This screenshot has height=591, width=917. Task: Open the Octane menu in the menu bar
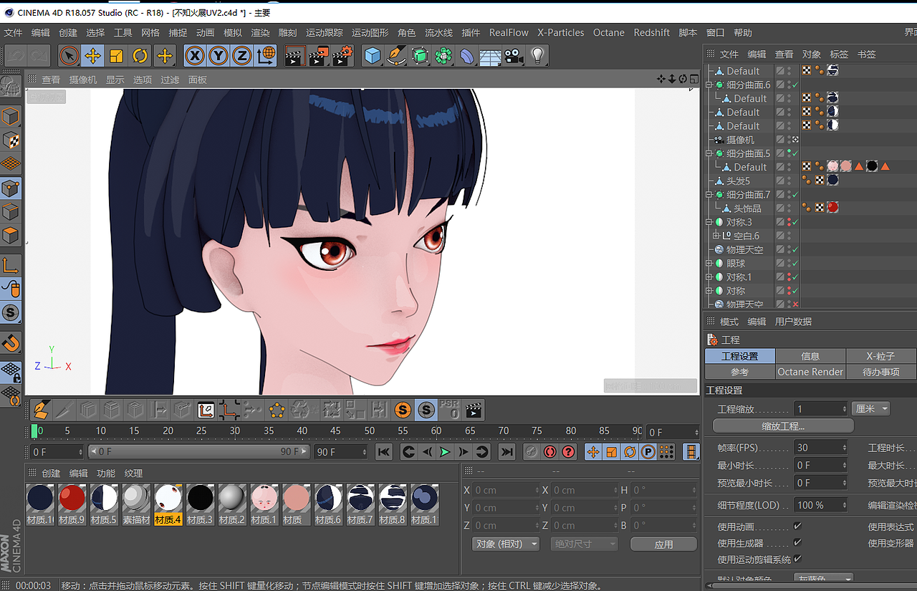point(608,32)
